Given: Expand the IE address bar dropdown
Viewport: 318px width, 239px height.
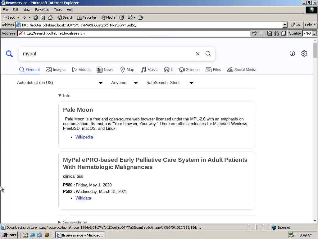Looking at the screenshot, I should coord(285,25).
